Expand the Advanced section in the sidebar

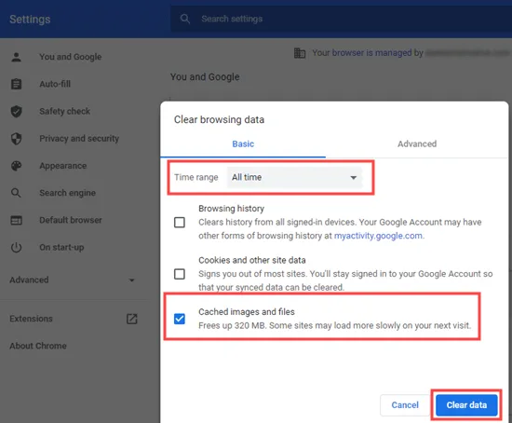tap(72, 280)
